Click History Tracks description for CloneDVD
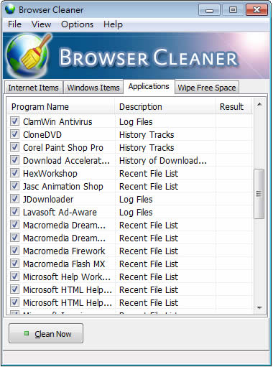The height and width of the screenshot is (367, 273). pyautogui.click(x=147, y=135)
